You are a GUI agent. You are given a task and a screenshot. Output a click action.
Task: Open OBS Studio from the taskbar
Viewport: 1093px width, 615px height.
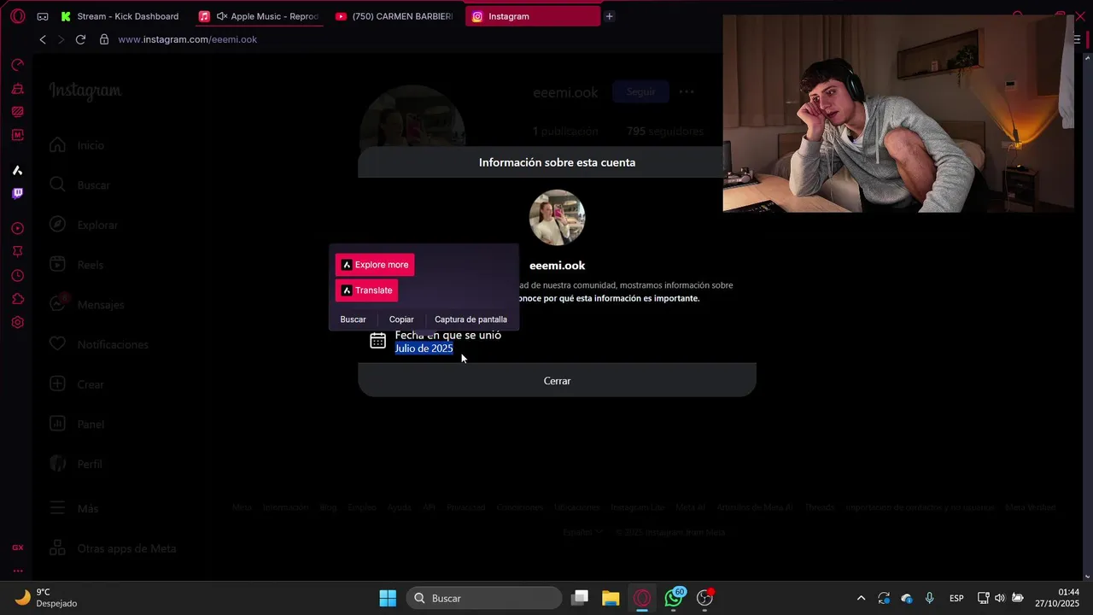click(x=704, y=598)
